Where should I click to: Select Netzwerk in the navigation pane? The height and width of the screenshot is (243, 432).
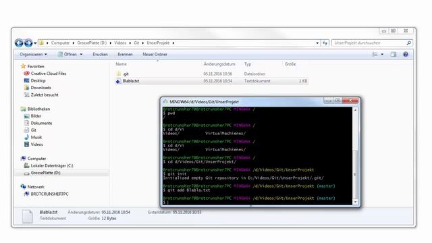pos(36,187)
